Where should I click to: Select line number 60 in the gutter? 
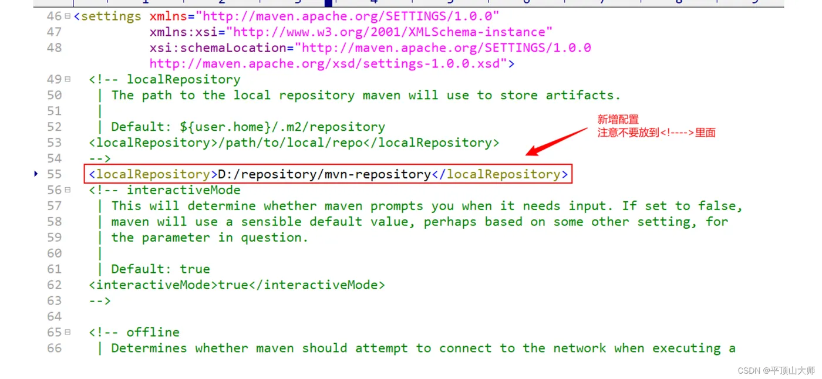click(54, 253)
